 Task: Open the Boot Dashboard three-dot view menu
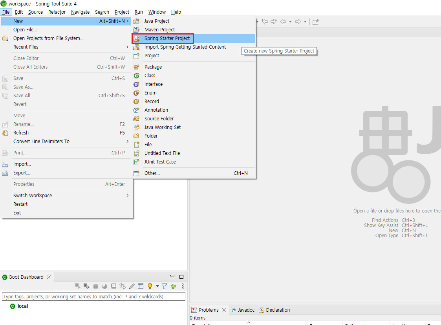(182, 287)
